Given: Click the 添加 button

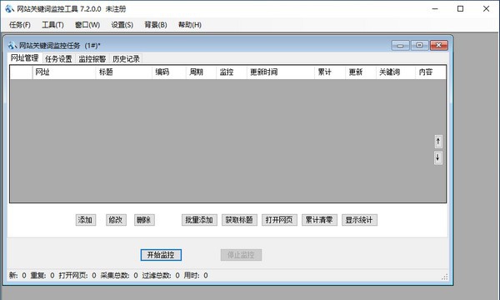Looking at the screenshot, I should coord(86,220).
